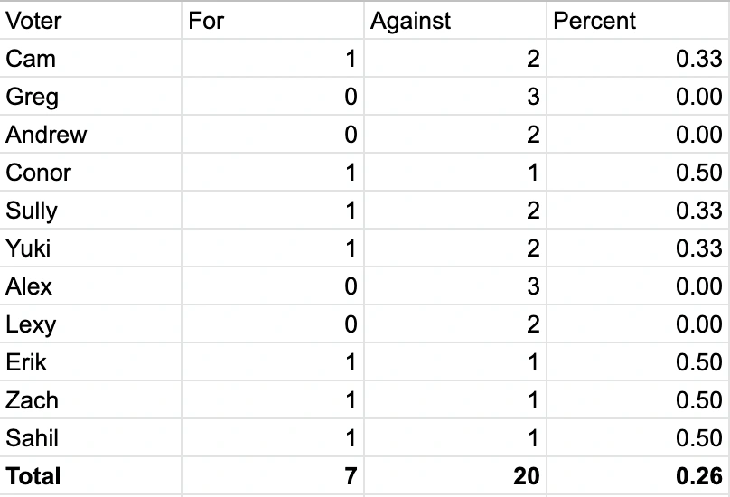
Task: Select Erik's Percent value cell
Action: click(637, 362)
